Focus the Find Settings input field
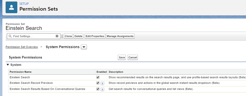Screen dimensions: 246x96 34,36
